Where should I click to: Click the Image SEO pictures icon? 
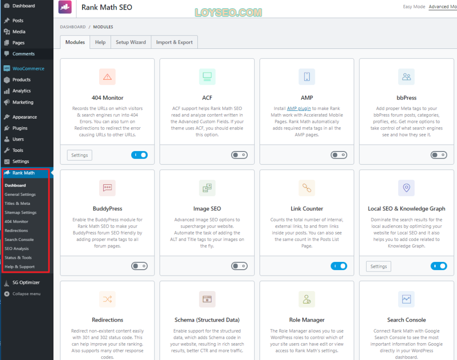[x=207, y=188]
